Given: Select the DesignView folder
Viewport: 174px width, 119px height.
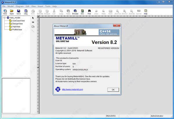Looking at the screenshot, I should pos(17,24).
